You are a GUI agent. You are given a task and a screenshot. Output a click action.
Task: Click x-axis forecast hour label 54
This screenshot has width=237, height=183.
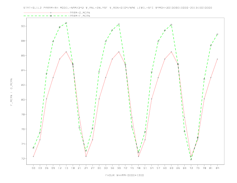click(152, 168)
